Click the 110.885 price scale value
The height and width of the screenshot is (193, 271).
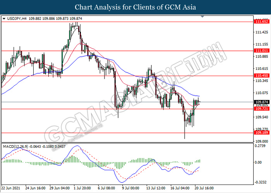click(262, 56)
